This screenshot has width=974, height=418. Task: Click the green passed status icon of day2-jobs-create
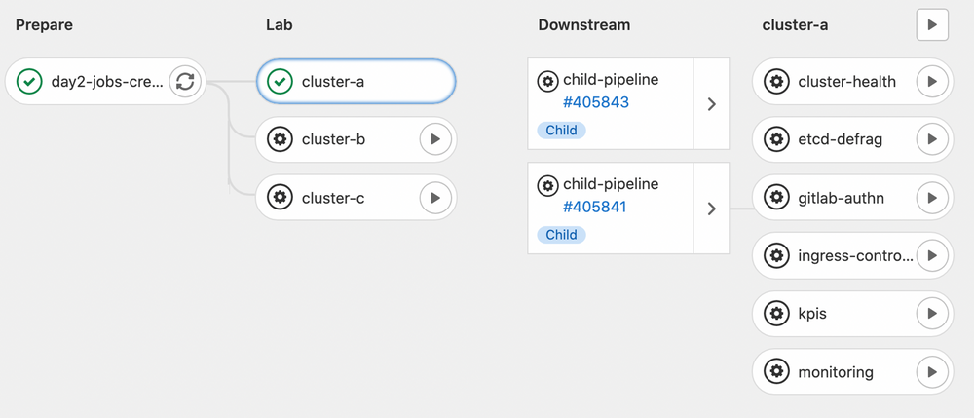(x=29, y=82)
